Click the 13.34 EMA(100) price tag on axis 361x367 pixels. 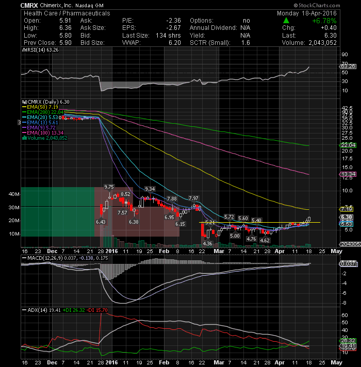(x=348, y=174)
